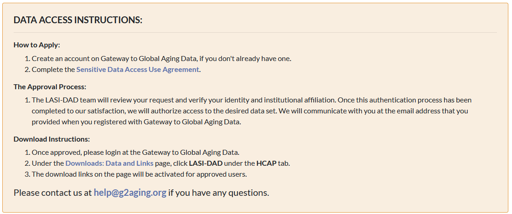Click the "Please contact us at" text

(53, 193)
